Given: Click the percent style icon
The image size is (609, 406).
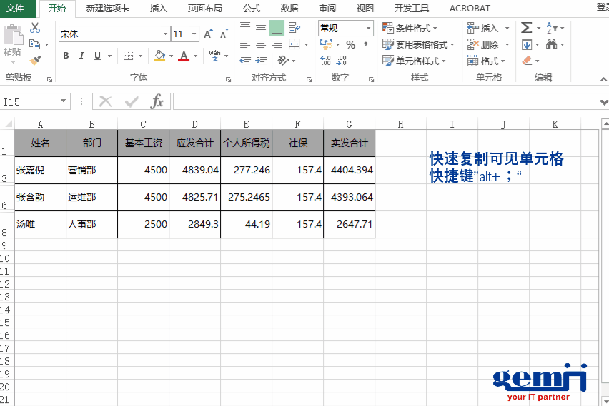Looking at the screenshot, I should 350,45.
